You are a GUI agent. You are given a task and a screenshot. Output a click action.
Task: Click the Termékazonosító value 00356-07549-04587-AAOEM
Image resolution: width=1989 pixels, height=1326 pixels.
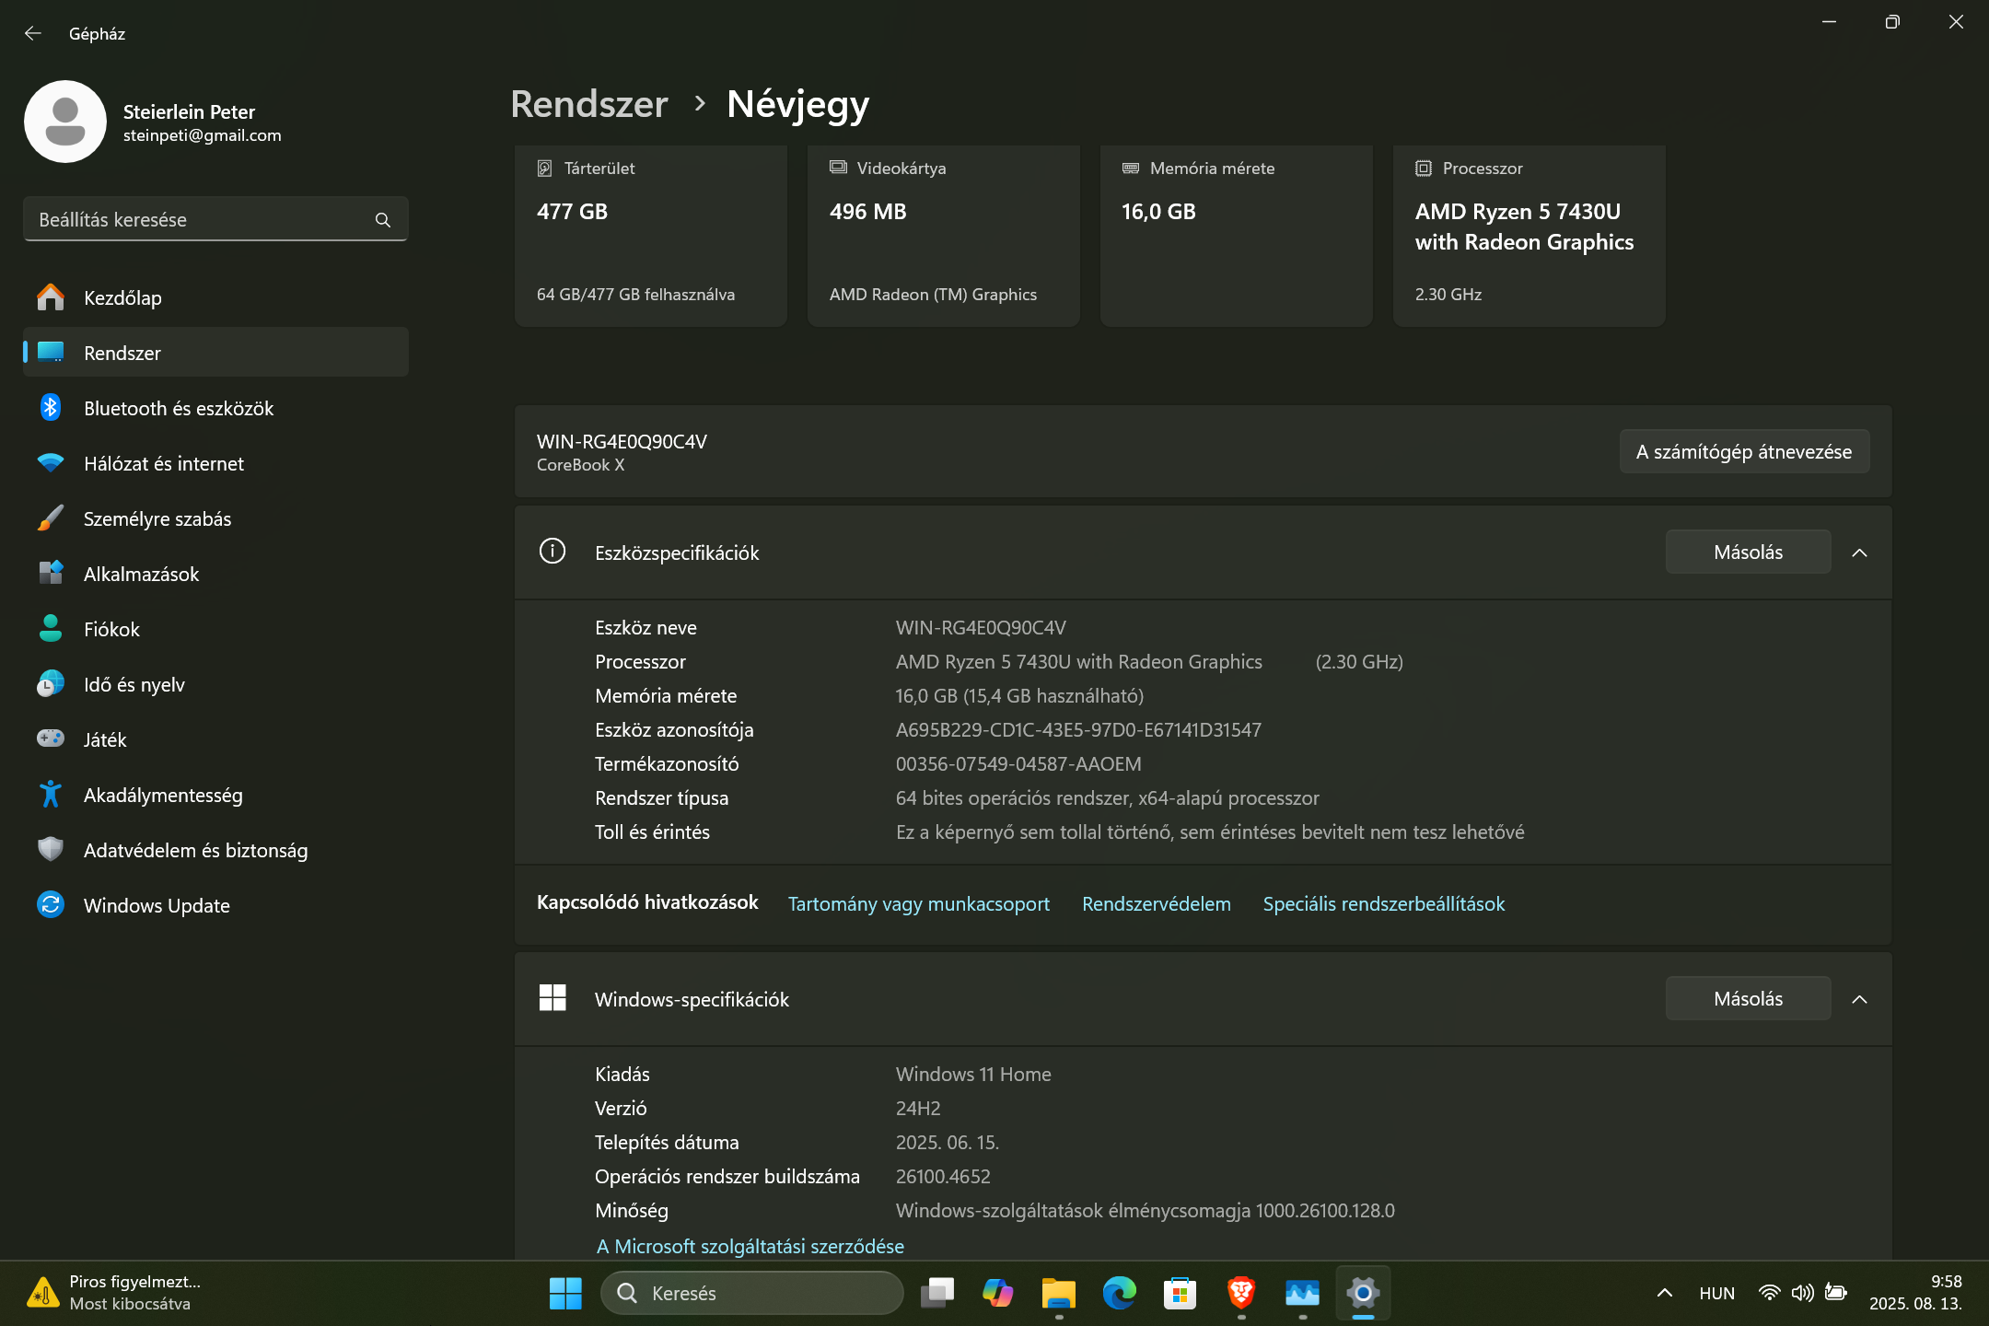[x=1018, y=763]
